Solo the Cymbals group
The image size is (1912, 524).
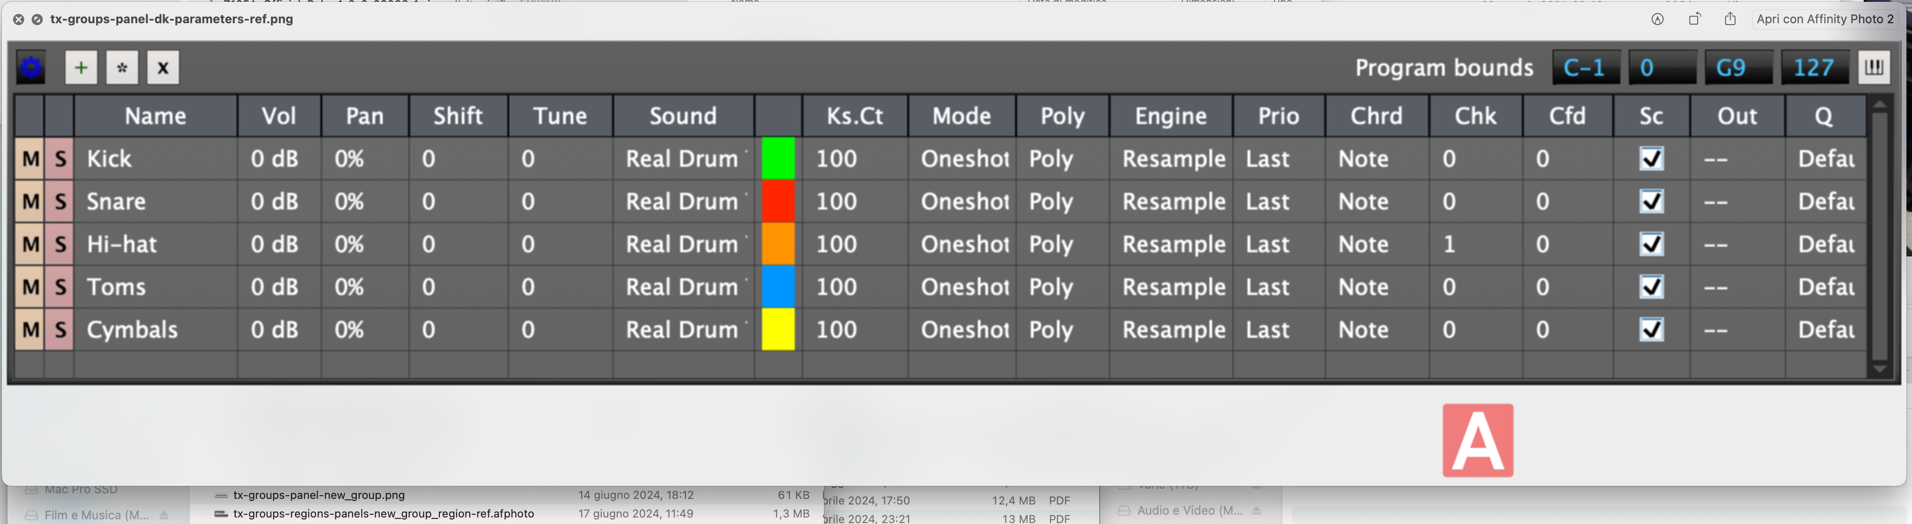[x=60, y=330]
